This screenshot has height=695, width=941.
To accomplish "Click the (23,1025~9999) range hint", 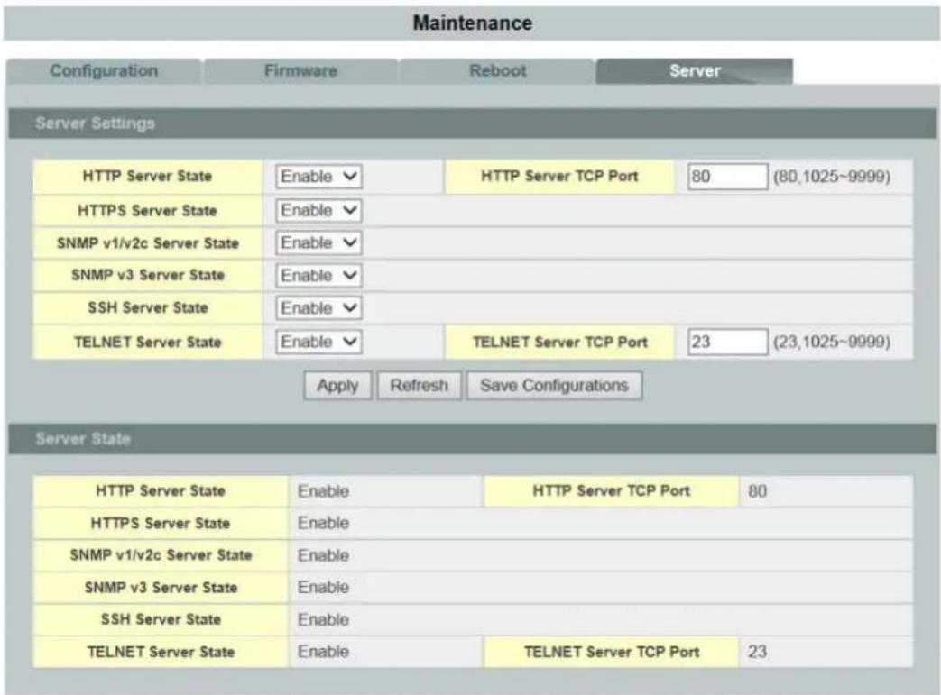I will point(831,342).
